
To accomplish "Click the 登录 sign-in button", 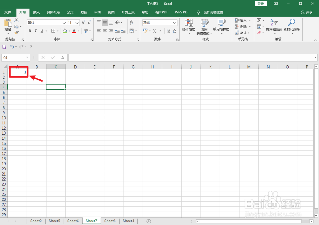I will click(x=261, y=4).
